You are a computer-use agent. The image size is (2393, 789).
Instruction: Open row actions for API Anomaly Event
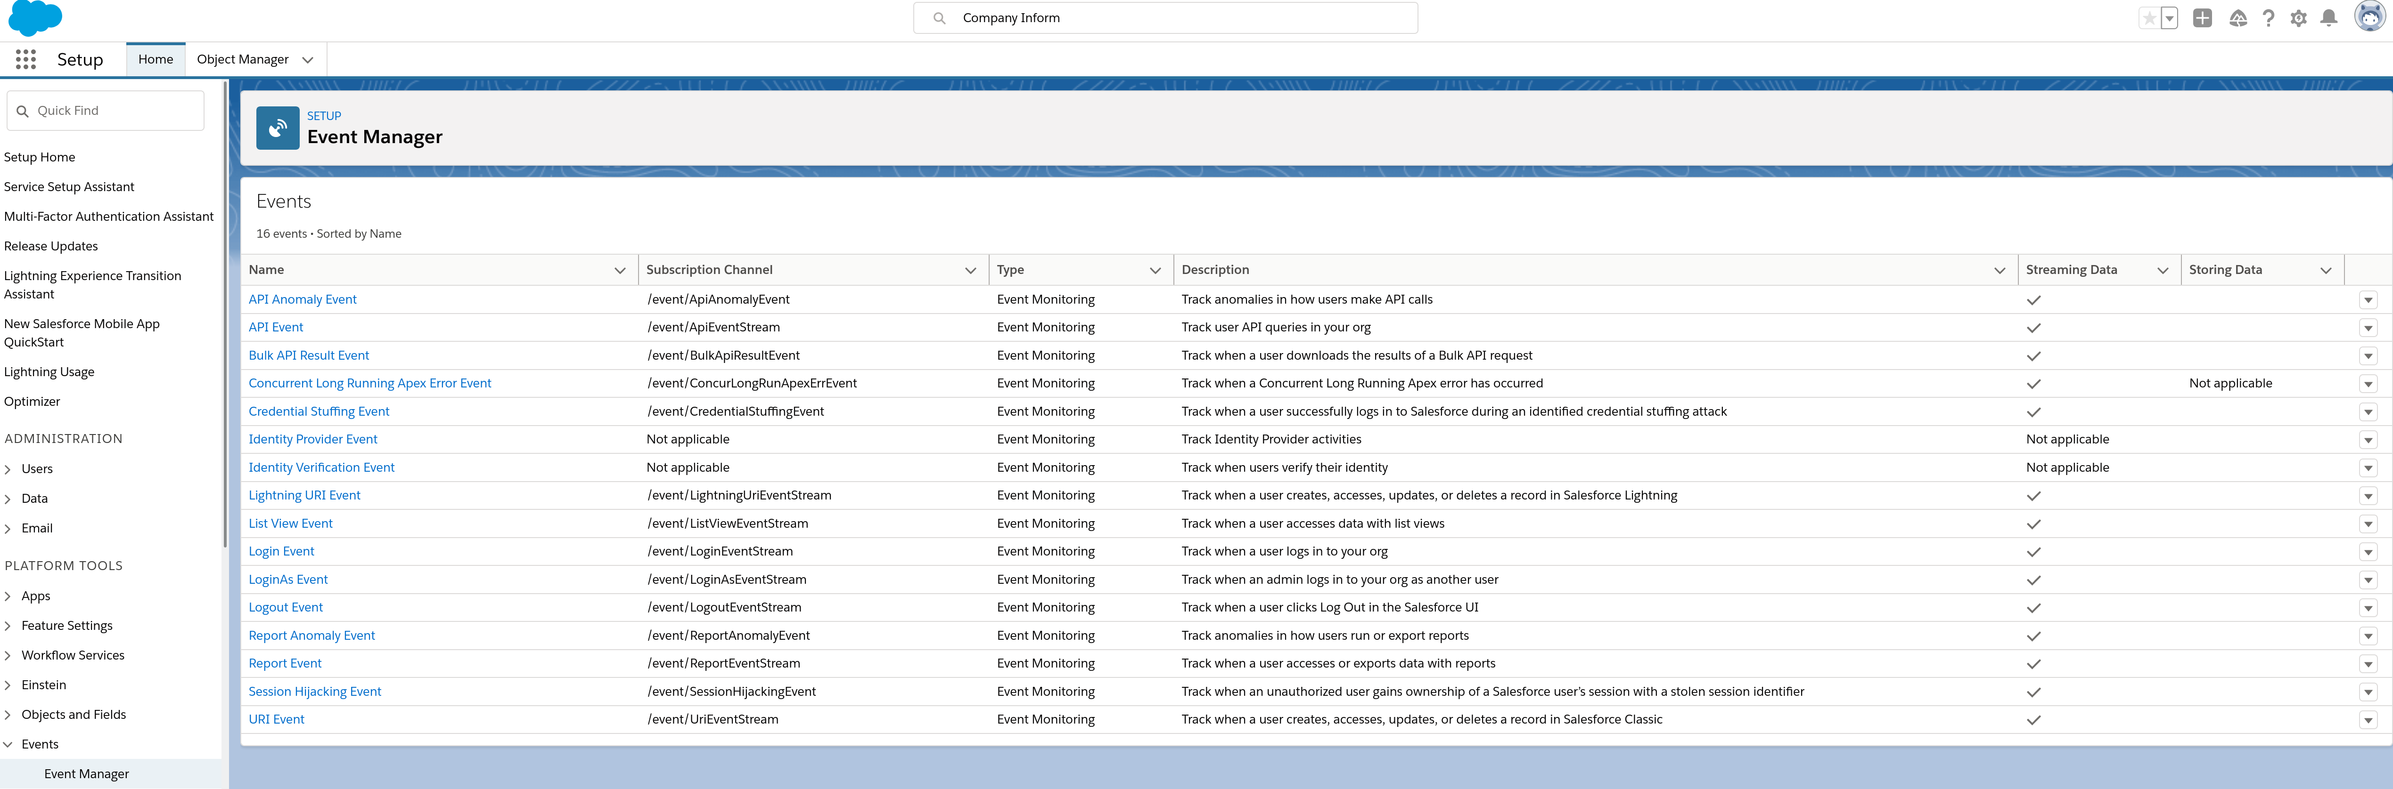2368,300
